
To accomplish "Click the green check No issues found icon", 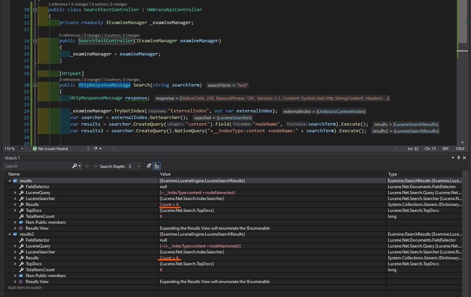I will tap(35, 149).
